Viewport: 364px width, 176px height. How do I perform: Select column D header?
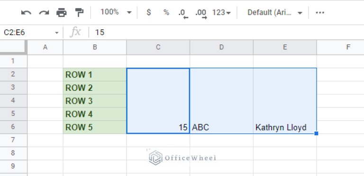(x=221, y=47)
